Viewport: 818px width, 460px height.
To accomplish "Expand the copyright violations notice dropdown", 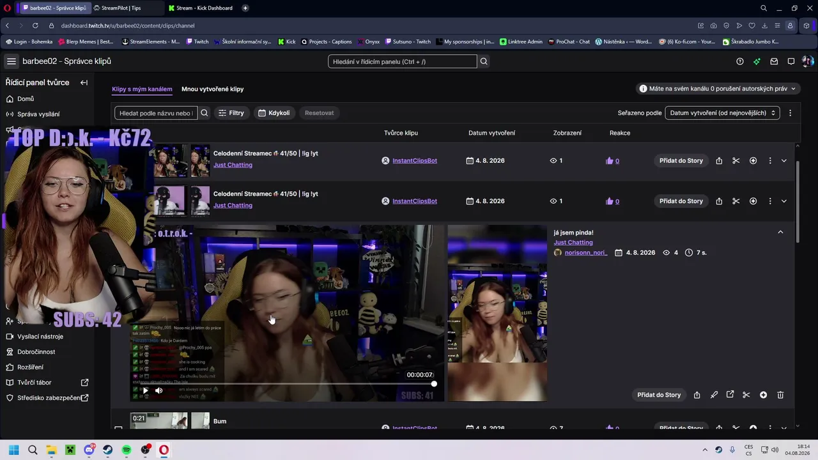I will click(x=718, y=89).
